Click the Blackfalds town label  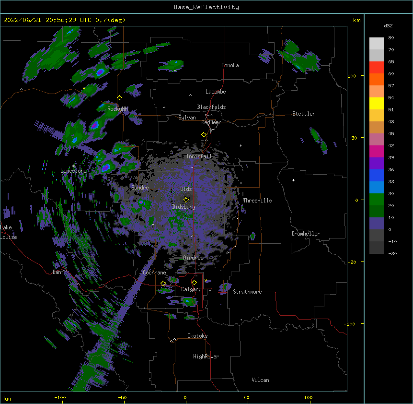click(x=211, y=107)
